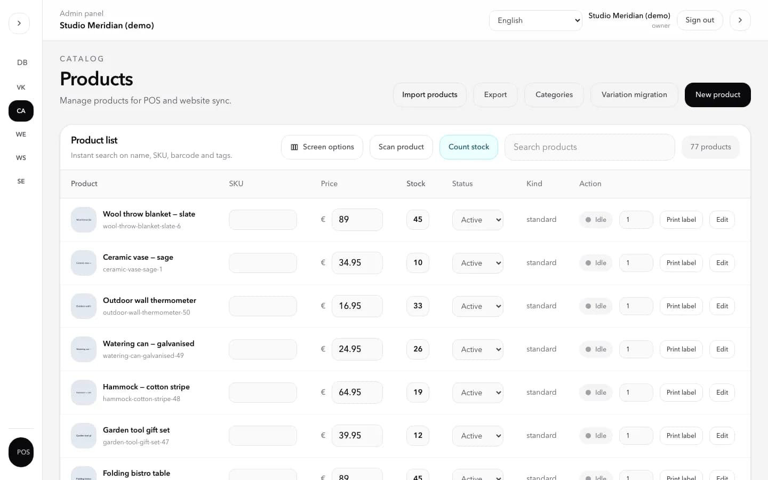Edit the Watering can – galvanised product
This screenshot has width=768, height=480.
tap(722, 349)
